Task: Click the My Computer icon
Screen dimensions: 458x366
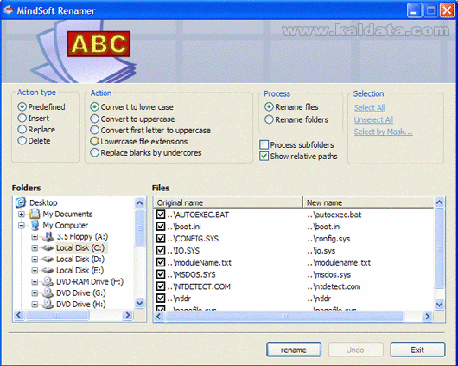Action: 35,225
